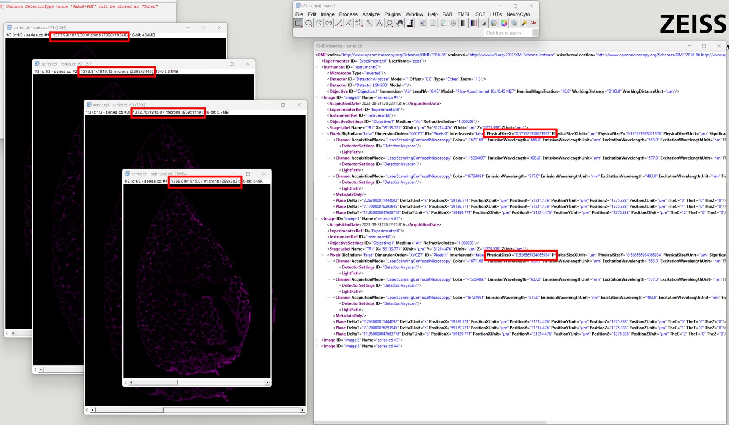Select the Text tool
The width and height of the screenshot is (729, 425).
click(x=379, y=23)
